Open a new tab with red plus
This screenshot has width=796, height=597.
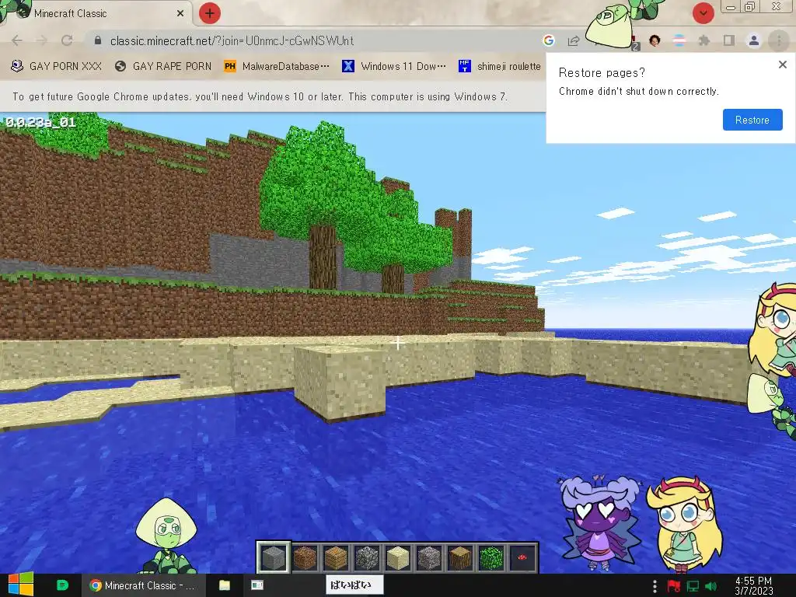210,13
